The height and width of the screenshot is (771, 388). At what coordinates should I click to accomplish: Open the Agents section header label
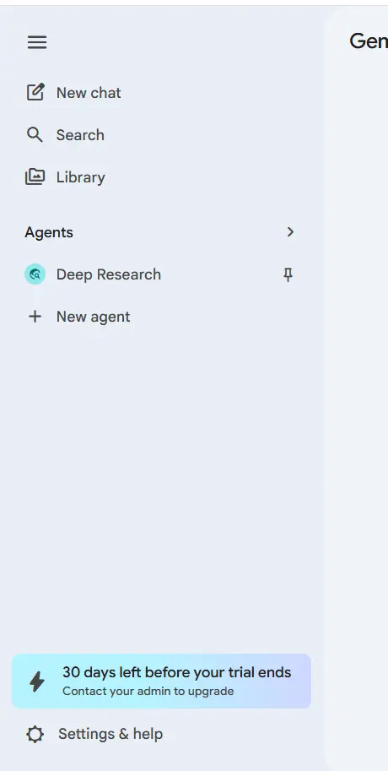49,232
